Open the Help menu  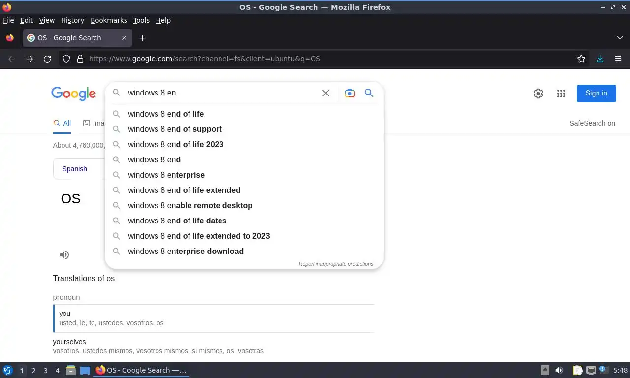click(163, 20)
